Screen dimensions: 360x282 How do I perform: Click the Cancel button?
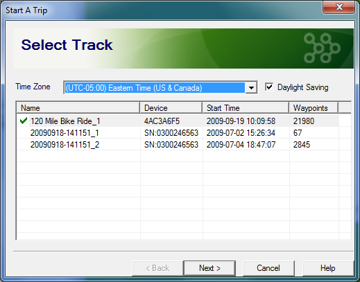(x=268, y=268)
